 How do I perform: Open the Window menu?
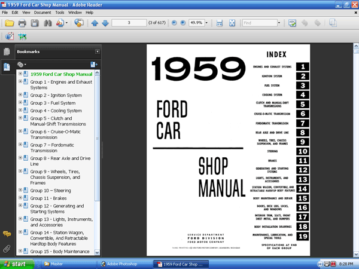click(x=75, y=13)
